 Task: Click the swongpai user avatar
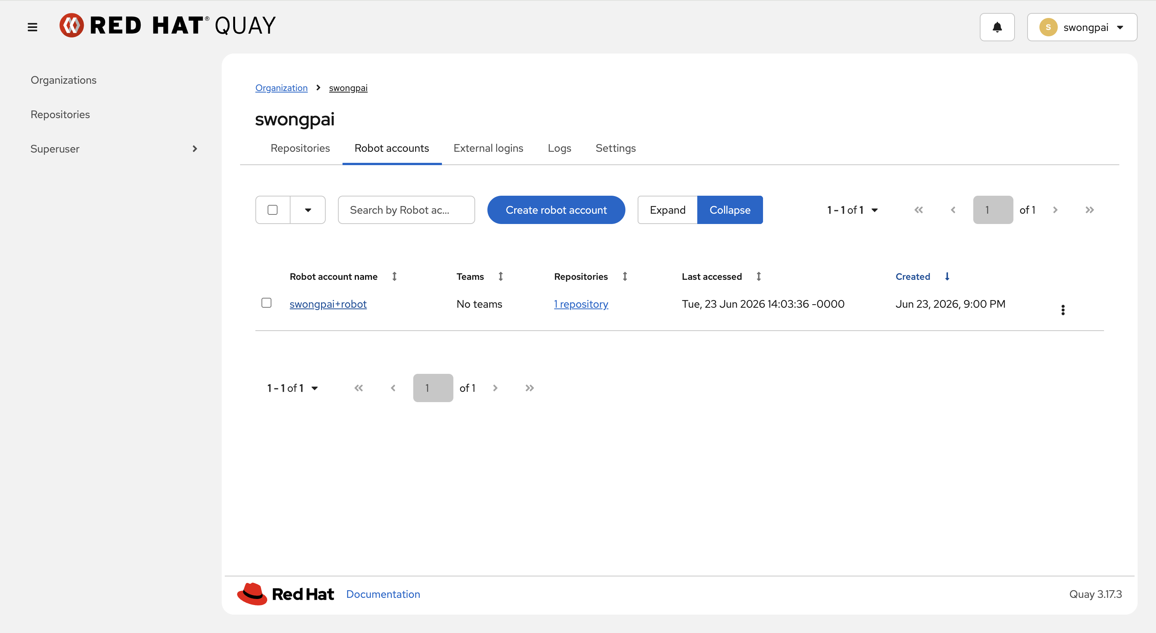pyautogui.click(x=1048, y=28)
